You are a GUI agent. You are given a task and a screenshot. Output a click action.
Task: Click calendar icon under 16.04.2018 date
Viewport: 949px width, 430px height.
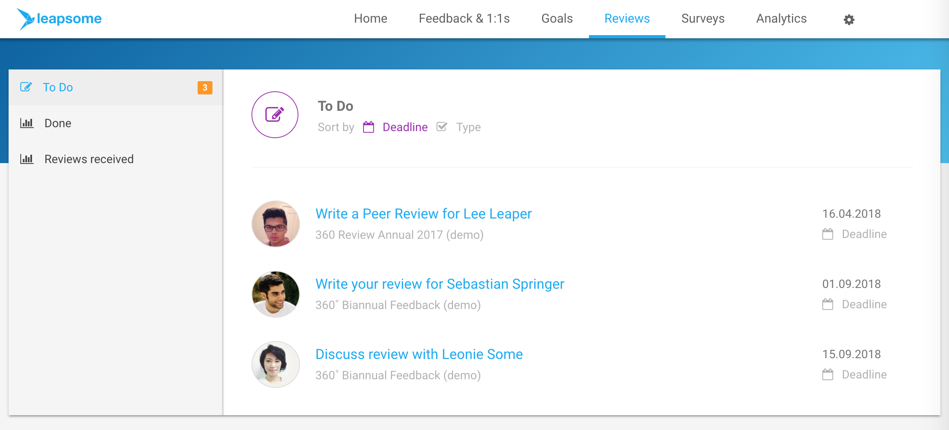pyautogui.click(x=828, y=234)
